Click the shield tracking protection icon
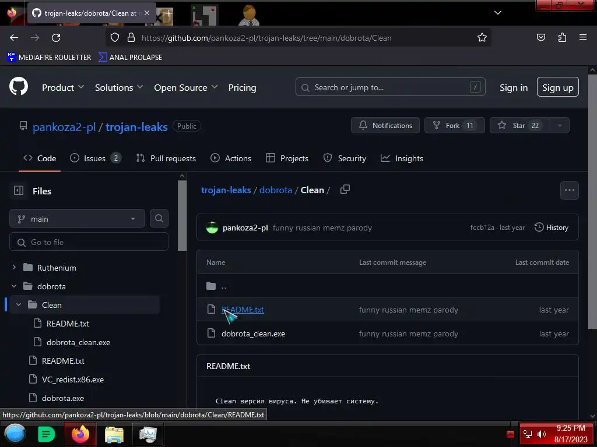 (115, 38)
